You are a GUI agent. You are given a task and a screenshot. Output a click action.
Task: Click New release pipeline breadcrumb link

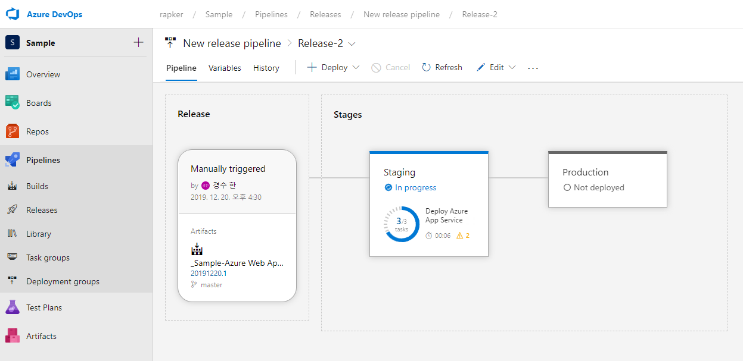tap(402, 14)
